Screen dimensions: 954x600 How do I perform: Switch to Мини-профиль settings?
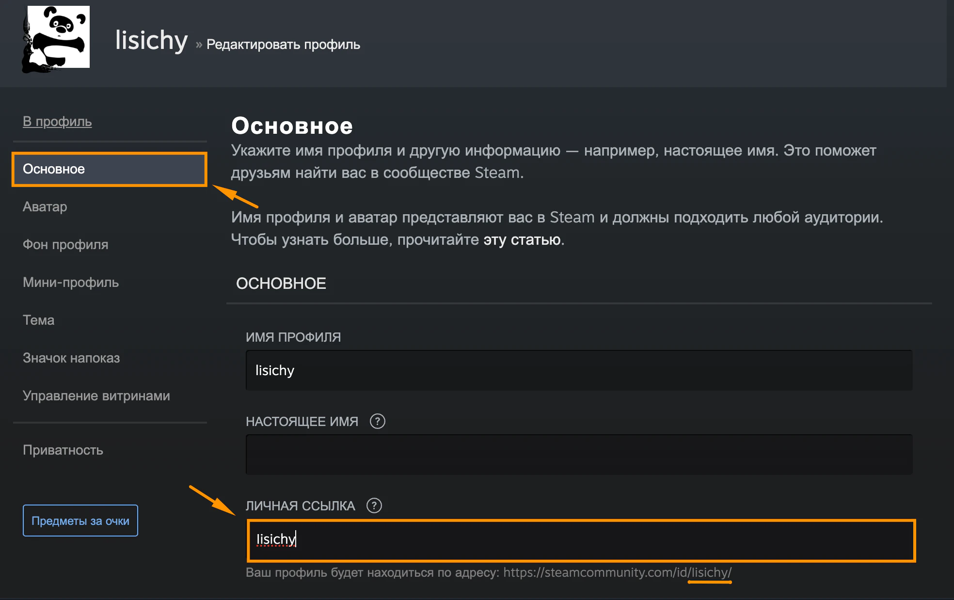71,283
